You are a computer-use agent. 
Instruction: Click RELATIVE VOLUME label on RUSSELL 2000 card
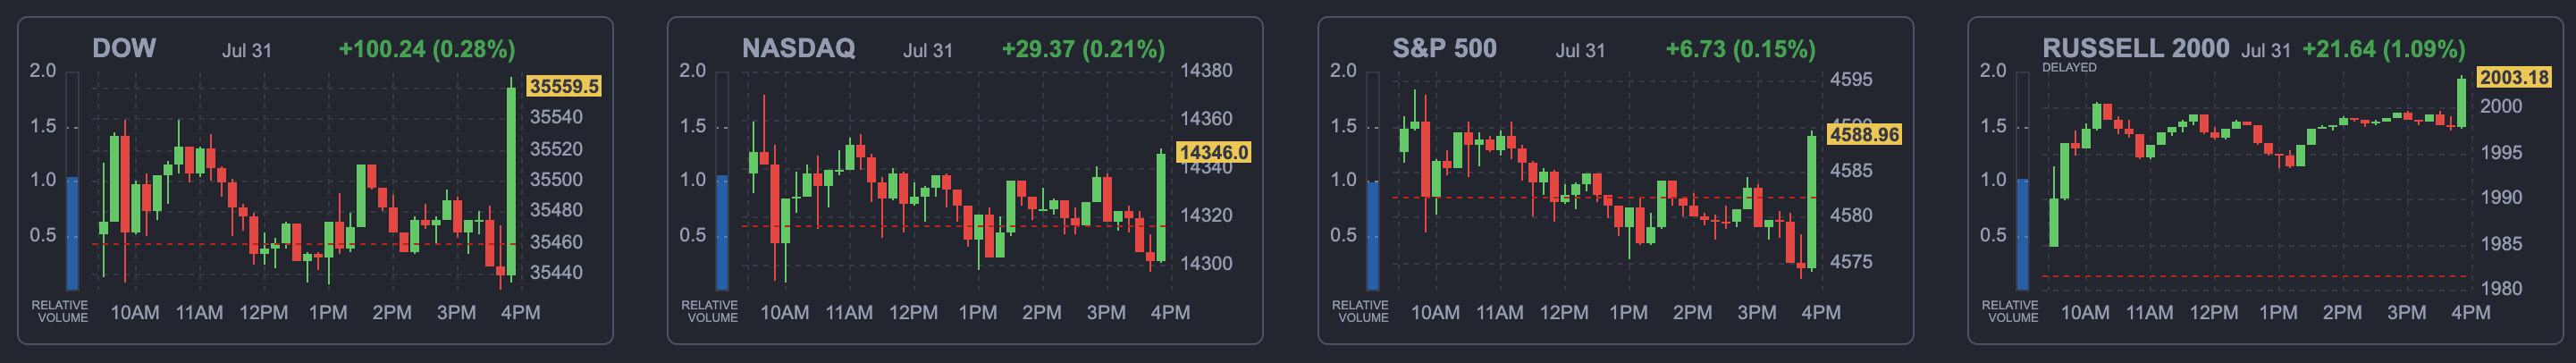click(x=2010, y=311)
